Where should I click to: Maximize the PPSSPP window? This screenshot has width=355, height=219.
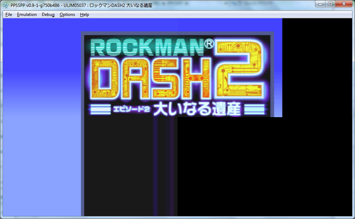[330, 4]
